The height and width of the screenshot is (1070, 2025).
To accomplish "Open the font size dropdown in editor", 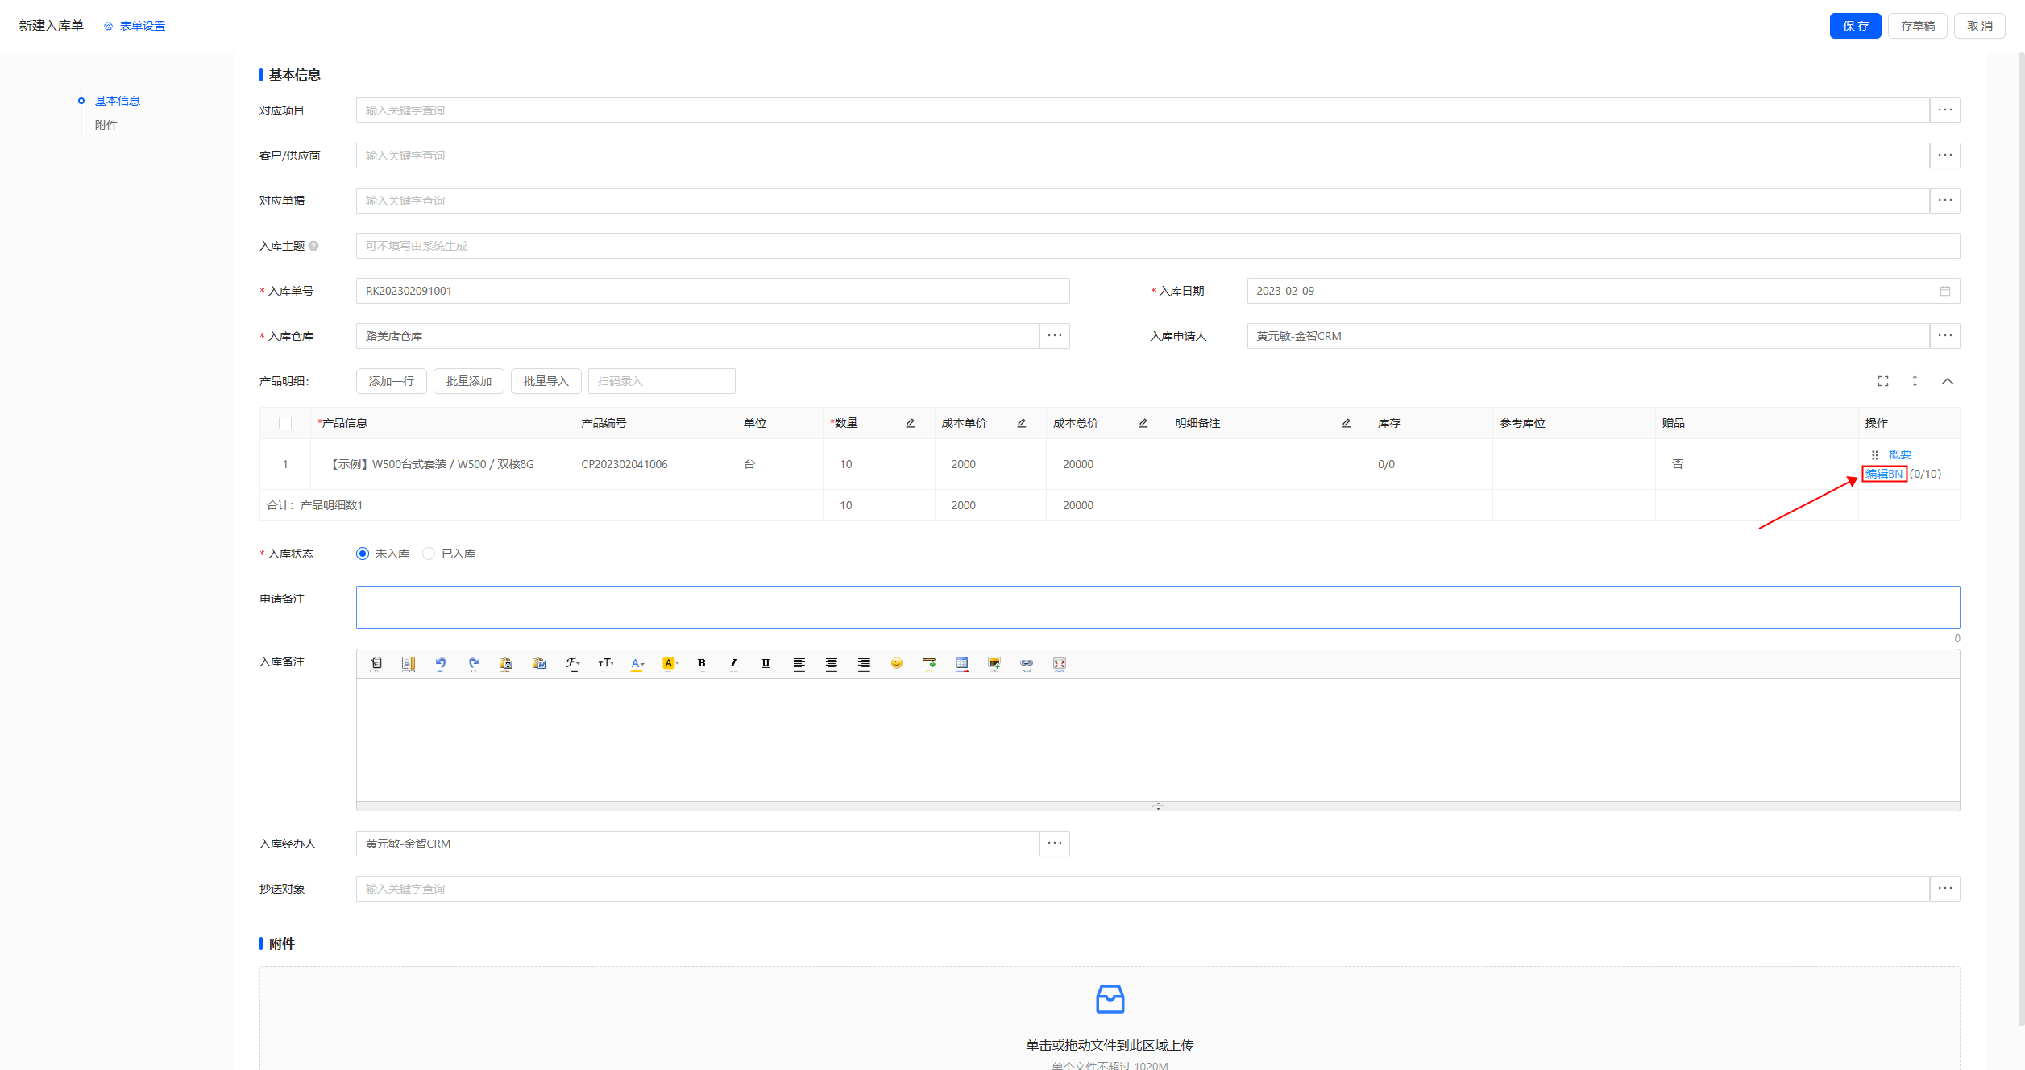I will click(605, 664).
